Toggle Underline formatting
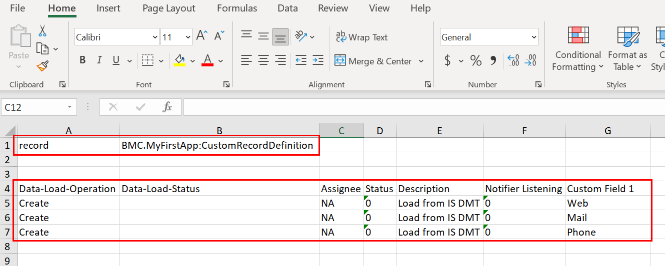The height and width of the screenshot is (266, 665). click(116, 60)
